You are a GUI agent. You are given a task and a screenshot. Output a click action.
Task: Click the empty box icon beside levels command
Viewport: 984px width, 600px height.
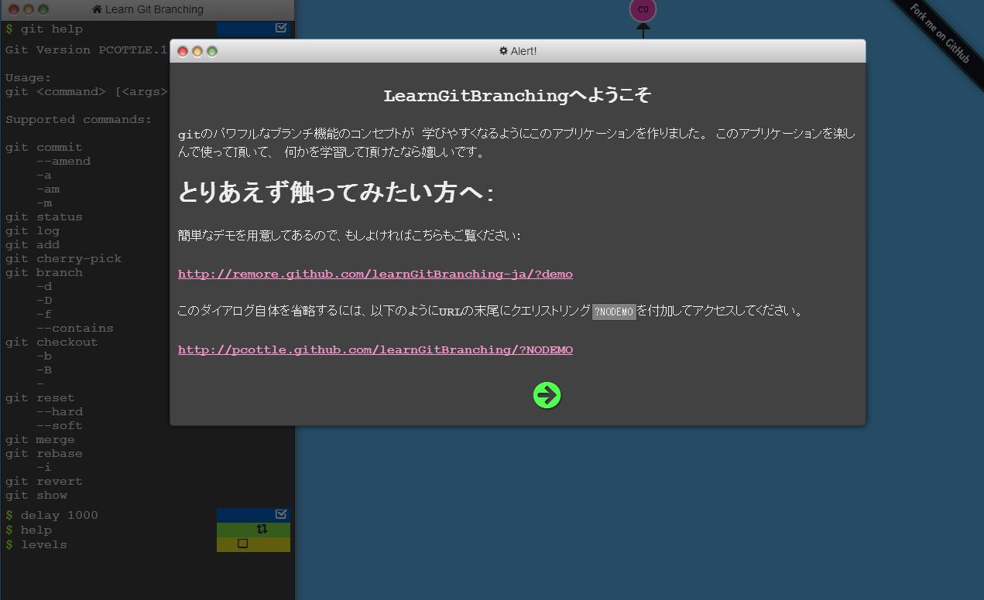coord(242,544)
